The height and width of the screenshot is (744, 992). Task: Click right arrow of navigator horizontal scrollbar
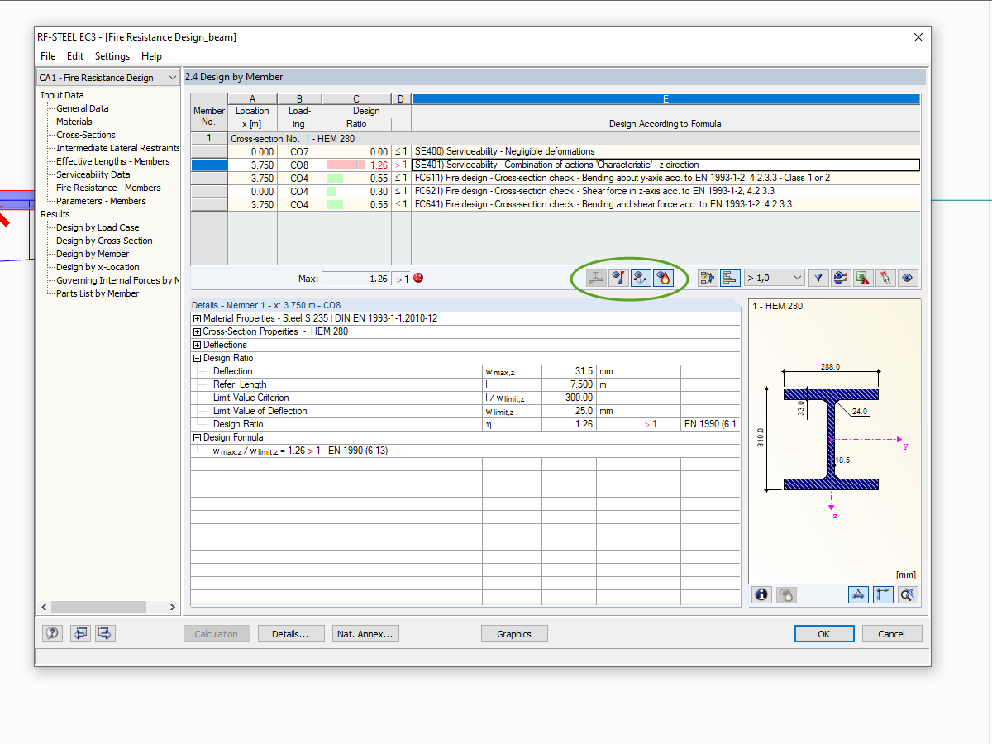(x=173, y=608)
